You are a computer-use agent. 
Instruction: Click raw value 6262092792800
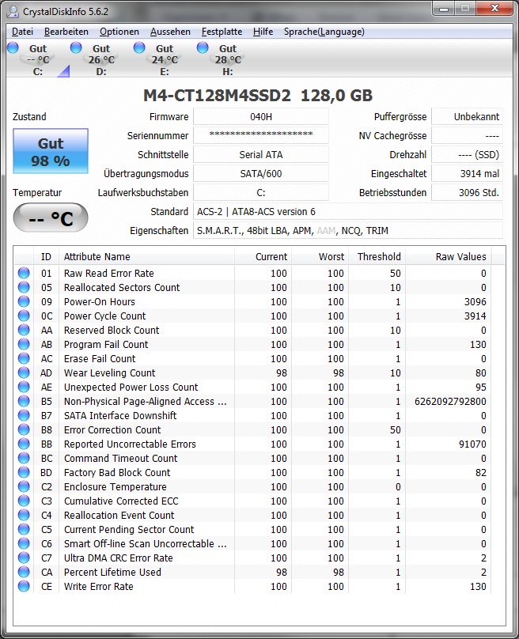(450, 402)
